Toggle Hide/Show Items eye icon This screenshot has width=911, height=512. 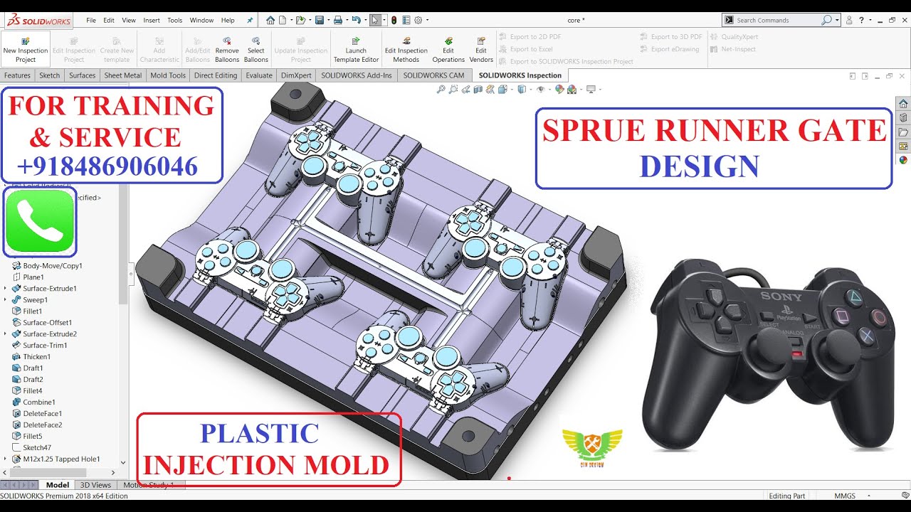tap(541, 89)
